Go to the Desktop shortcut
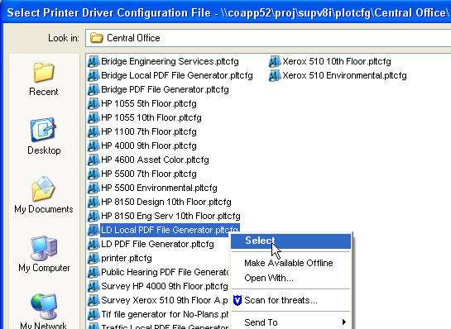 [x=43, y=136]
